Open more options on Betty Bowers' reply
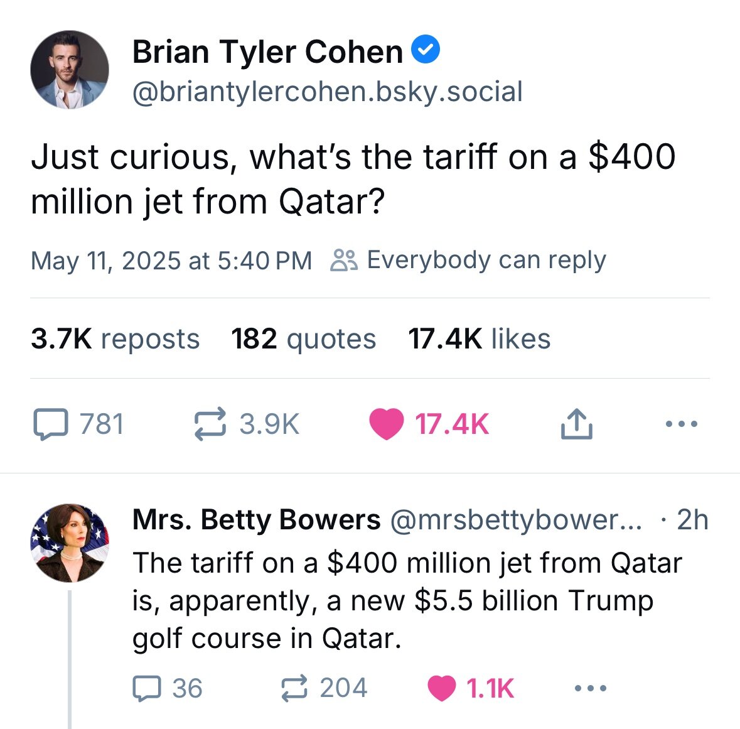The height and width of the screenshot is (729, 740). tap(591, 688)
